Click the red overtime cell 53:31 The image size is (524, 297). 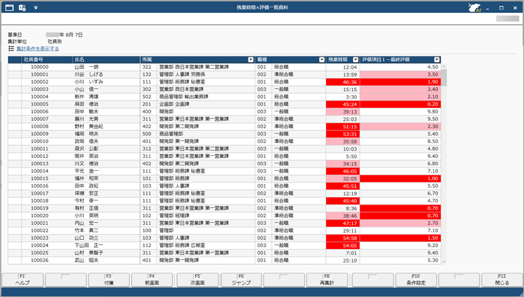343,134
